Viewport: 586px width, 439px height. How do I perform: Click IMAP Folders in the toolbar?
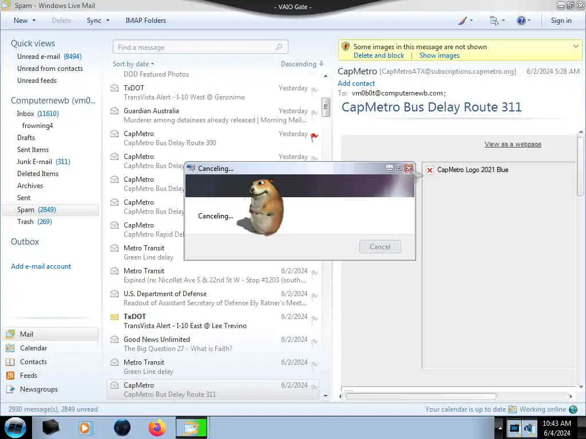point(146,21)
